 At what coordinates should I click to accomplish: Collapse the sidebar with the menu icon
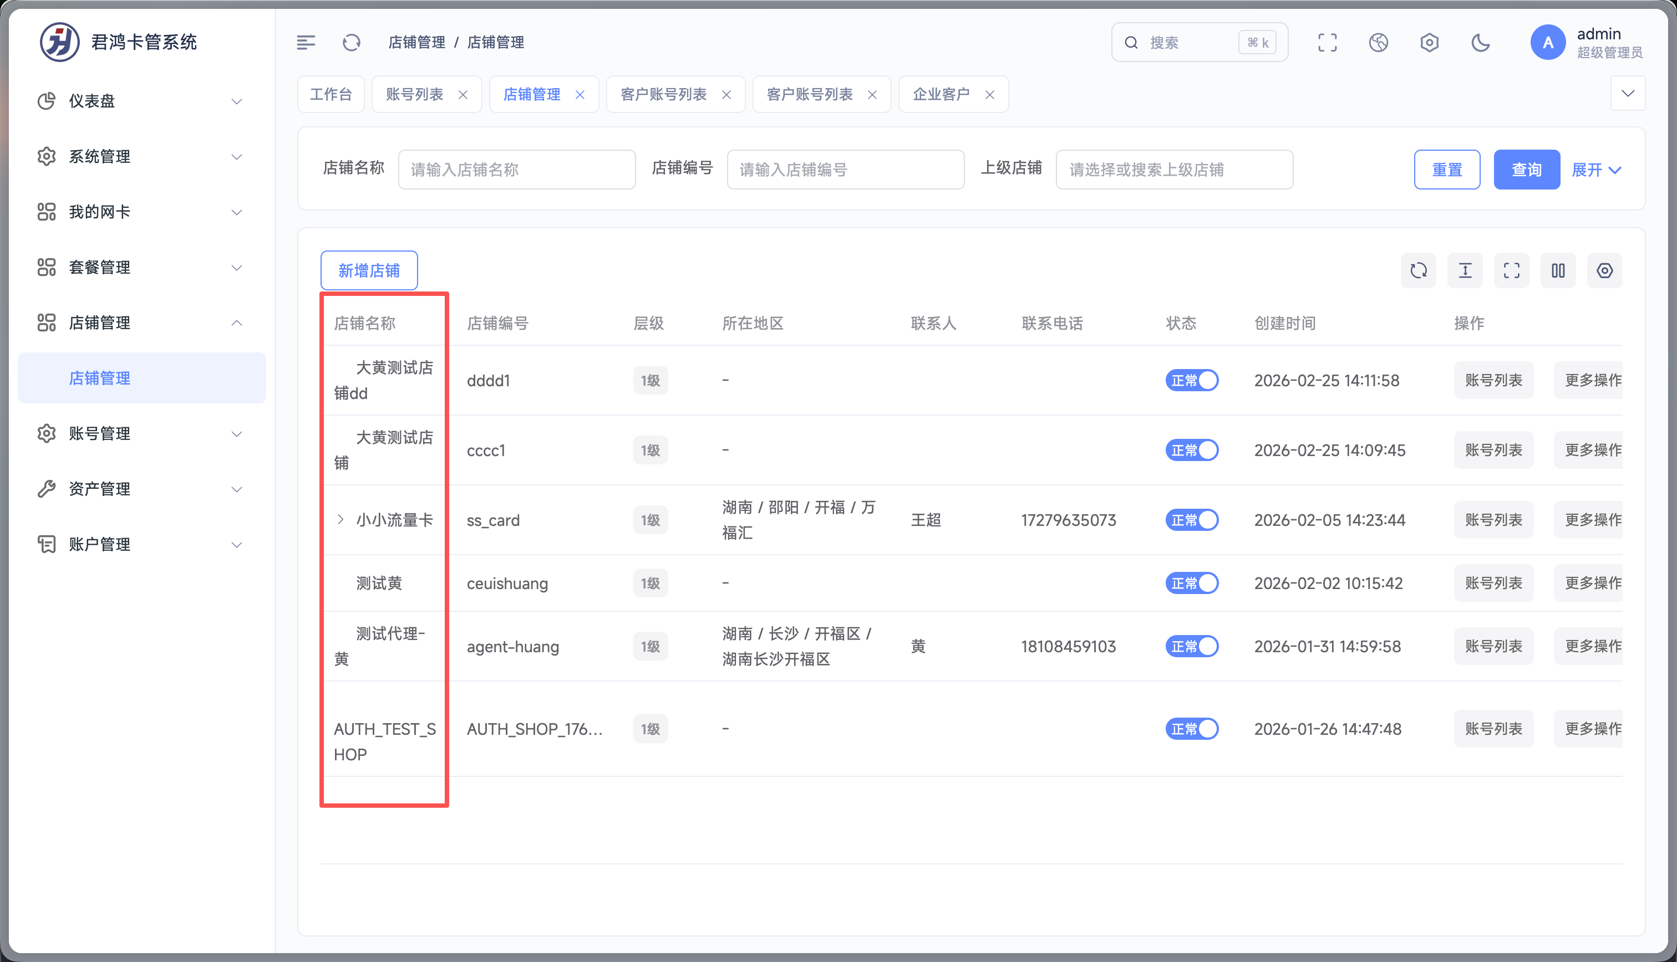306,43
